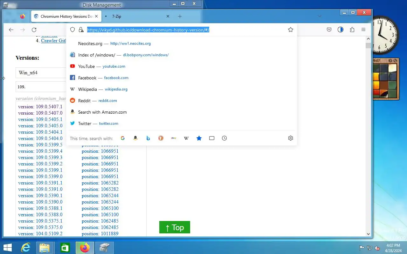Click the version filter field containing 109.
Image resolution: width=407 pixels, height=254 pixels.
(x=41, y=87)
